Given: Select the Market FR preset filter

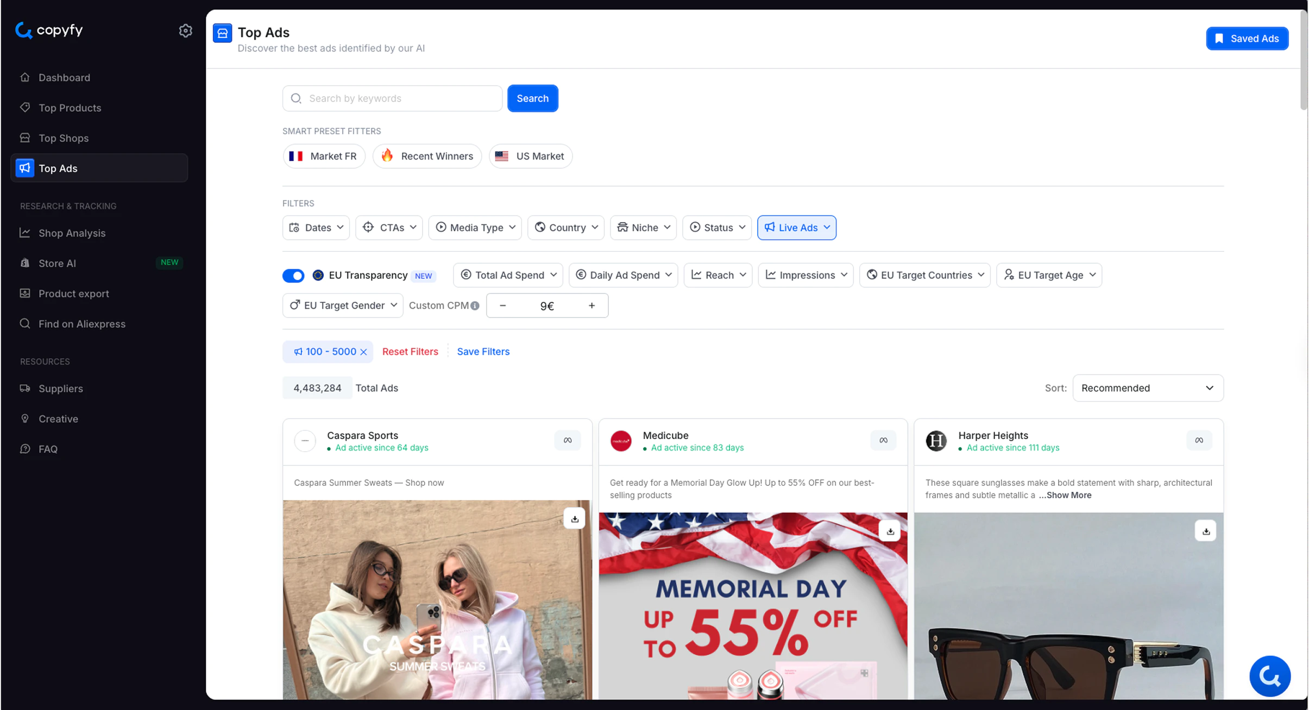Looking at the screenshot, I should pyautogui.click(x=324, y=156).
